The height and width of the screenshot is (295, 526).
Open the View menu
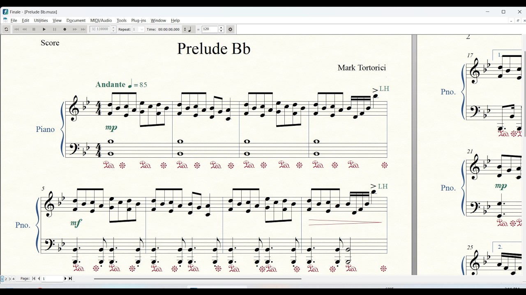57,20
